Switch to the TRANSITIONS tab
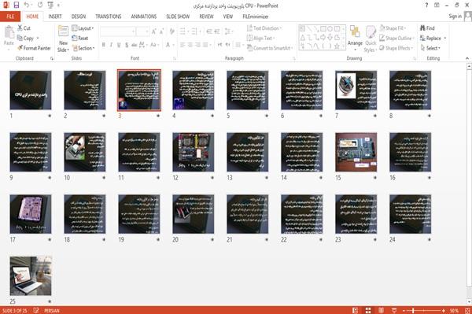The width and height of the screenshot is (472, 314). pyautogui.click(x=109, y=17)
